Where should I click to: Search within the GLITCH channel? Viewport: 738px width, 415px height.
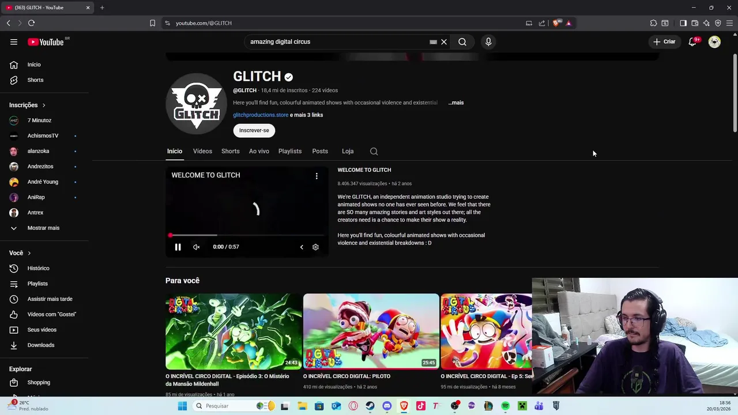(x=374, y=151)
